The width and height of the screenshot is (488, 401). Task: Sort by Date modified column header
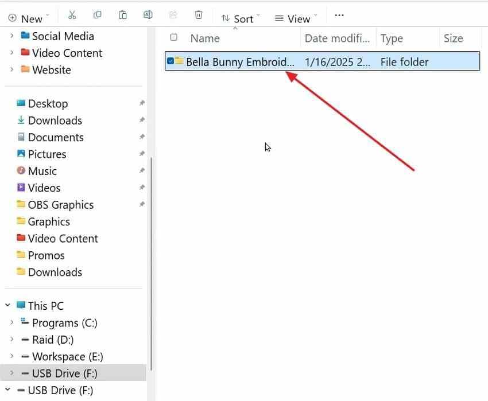point(338,38)
